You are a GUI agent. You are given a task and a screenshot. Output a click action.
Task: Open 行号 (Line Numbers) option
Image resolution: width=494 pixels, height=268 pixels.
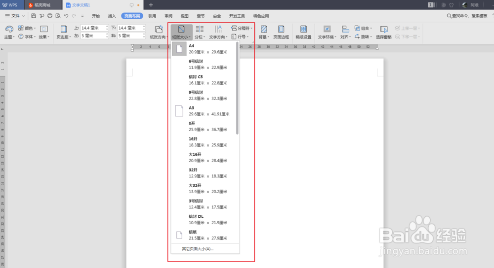[241, 37]
